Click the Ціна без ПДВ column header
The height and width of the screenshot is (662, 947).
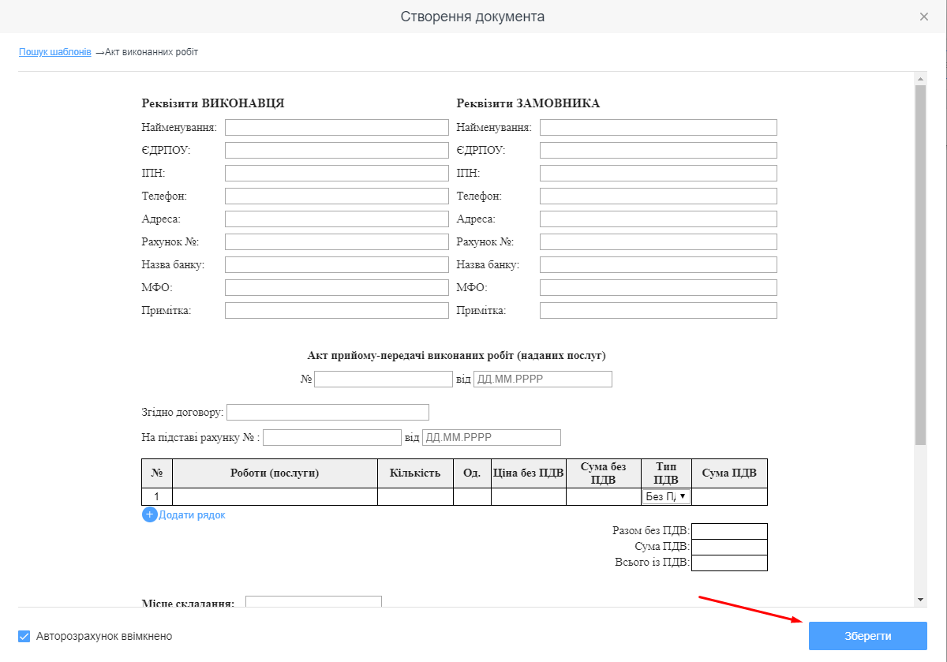529,473
